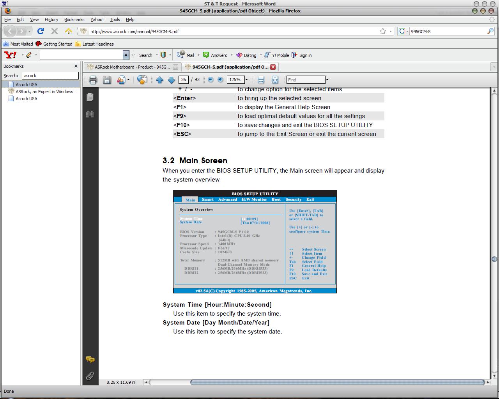Click the horizontal PDF scrollbar thumb
This screenshot has height=399, width=499.
click(x=338, y=382)
